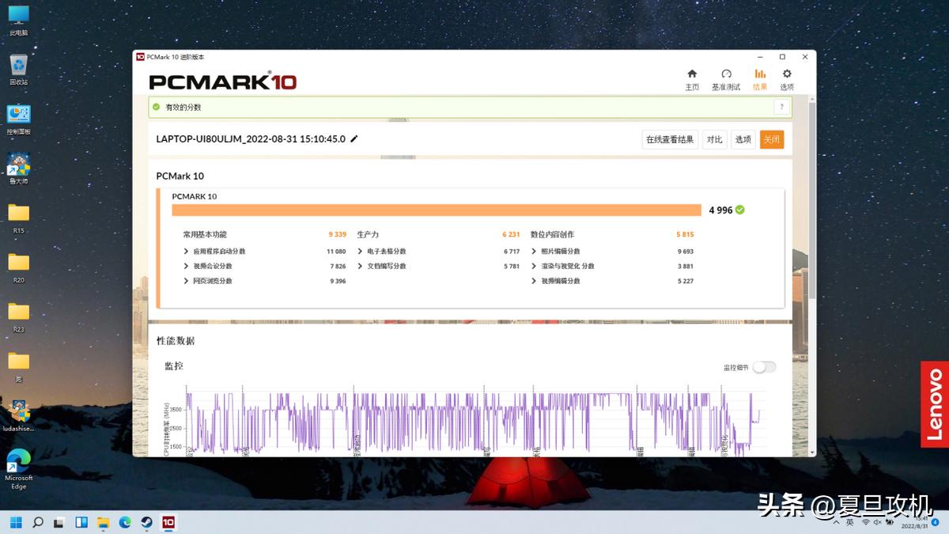Select the result name LAPTOP-UI80ULJM_2022-08-31 text
Viewport: 949px width, 534px height.
point(251,139)
